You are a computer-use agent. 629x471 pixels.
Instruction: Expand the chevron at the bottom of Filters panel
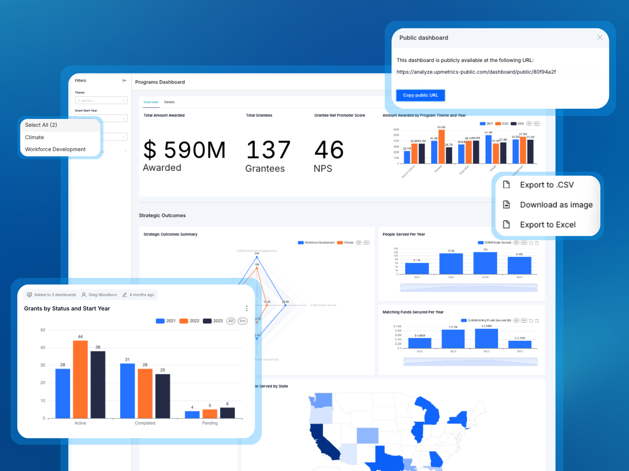tap(125, 150)
